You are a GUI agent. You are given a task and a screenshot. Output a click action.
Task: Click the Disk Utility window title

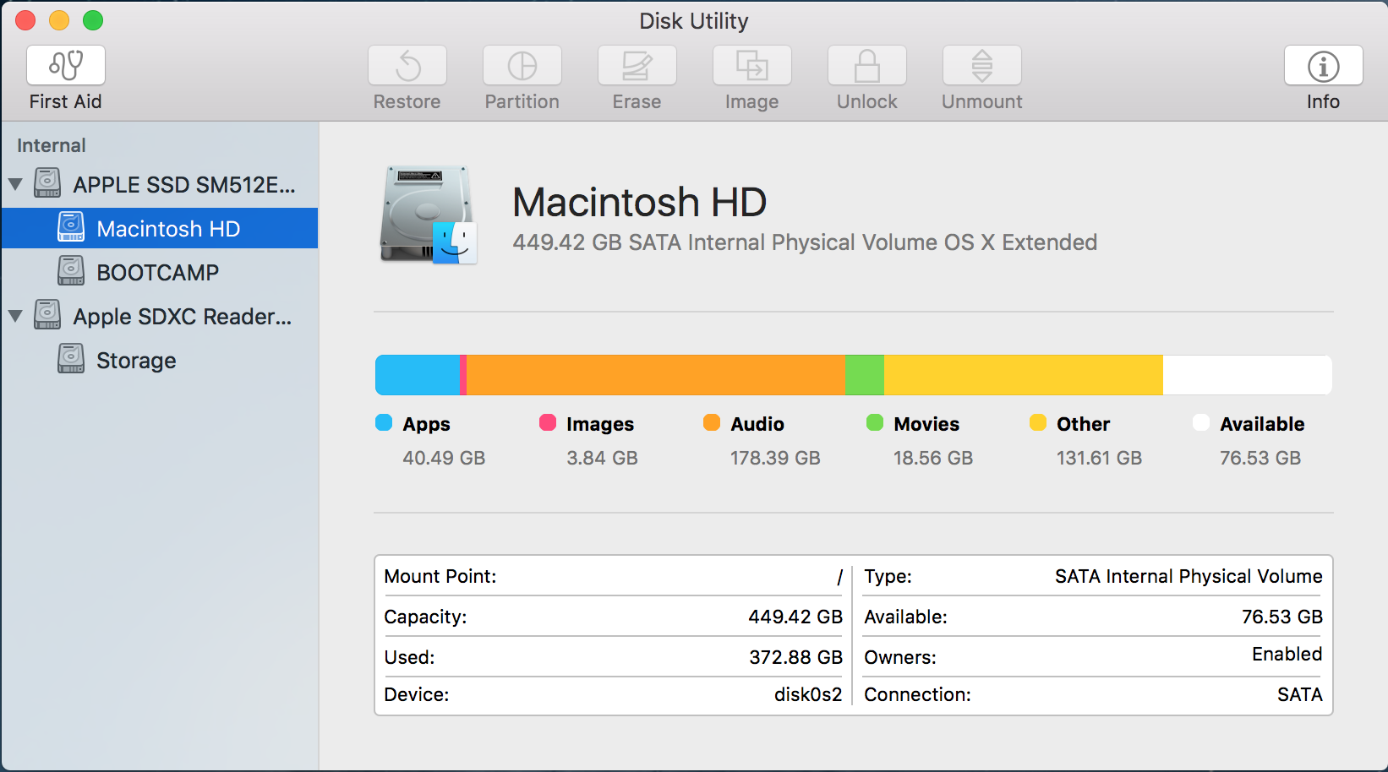click(694, 20)
